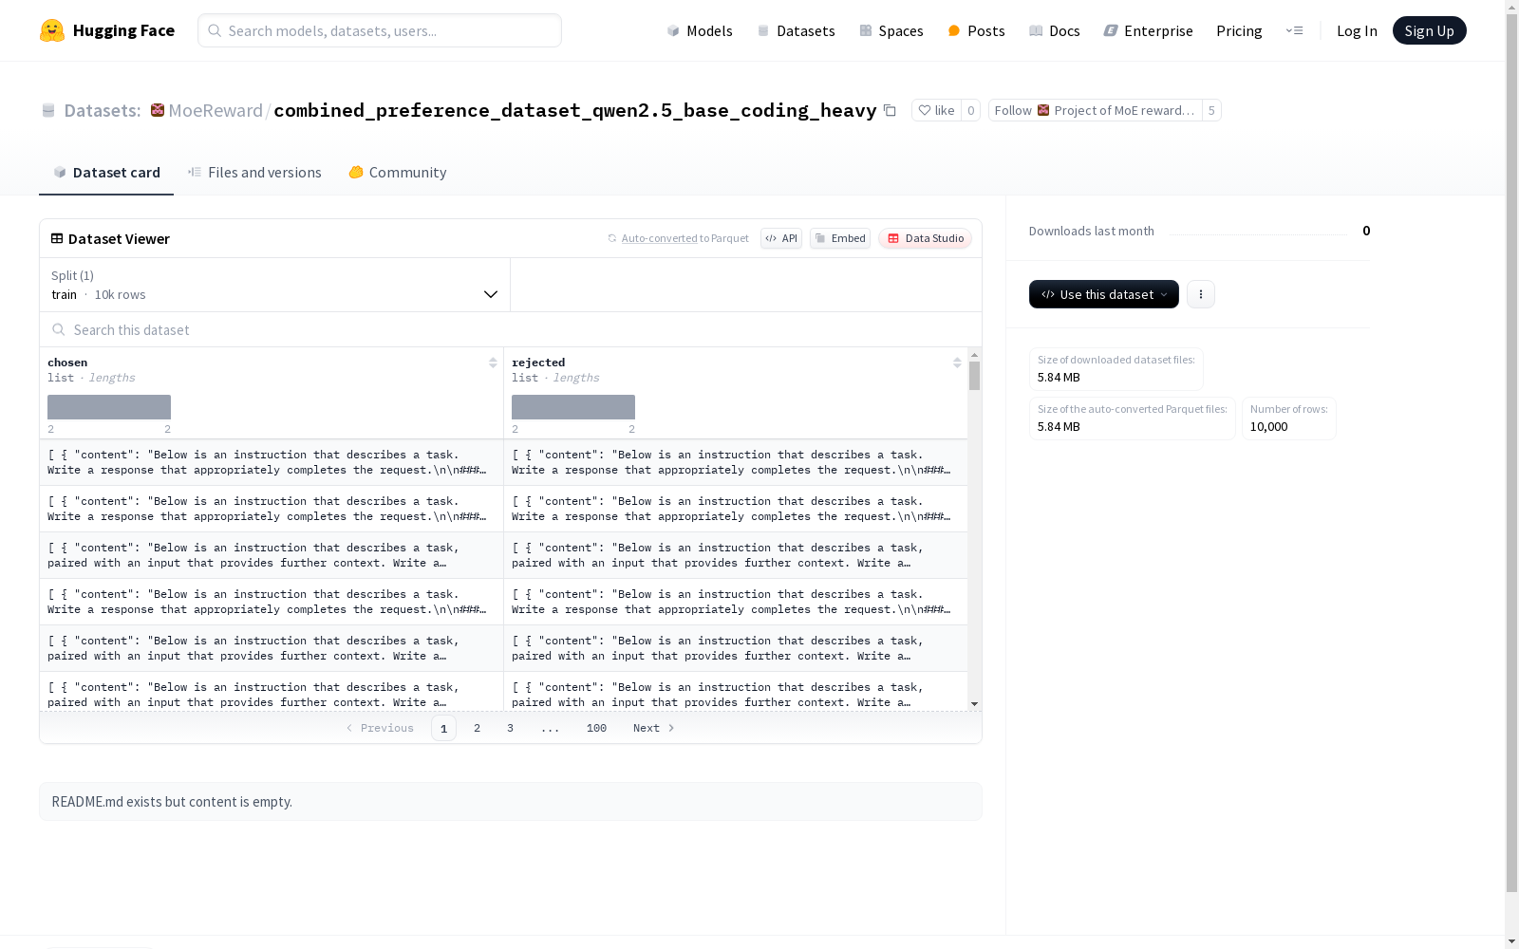The height and width of the screenshot is (949, 1519).
Task: Click the Previous page button
Action: point(380,728)
